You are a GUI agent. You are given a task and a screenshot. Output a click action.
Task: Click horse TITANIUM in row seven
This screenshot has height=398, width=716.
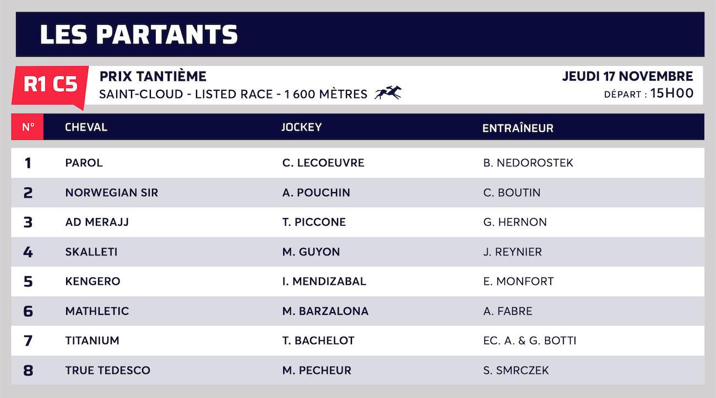(92, 341)
